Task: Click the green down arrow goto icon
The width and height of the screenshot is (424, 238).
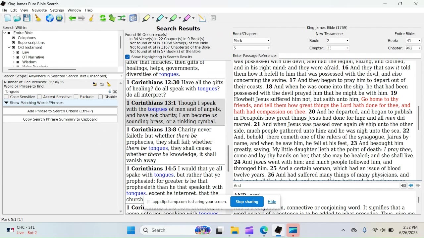Action: 112,18
